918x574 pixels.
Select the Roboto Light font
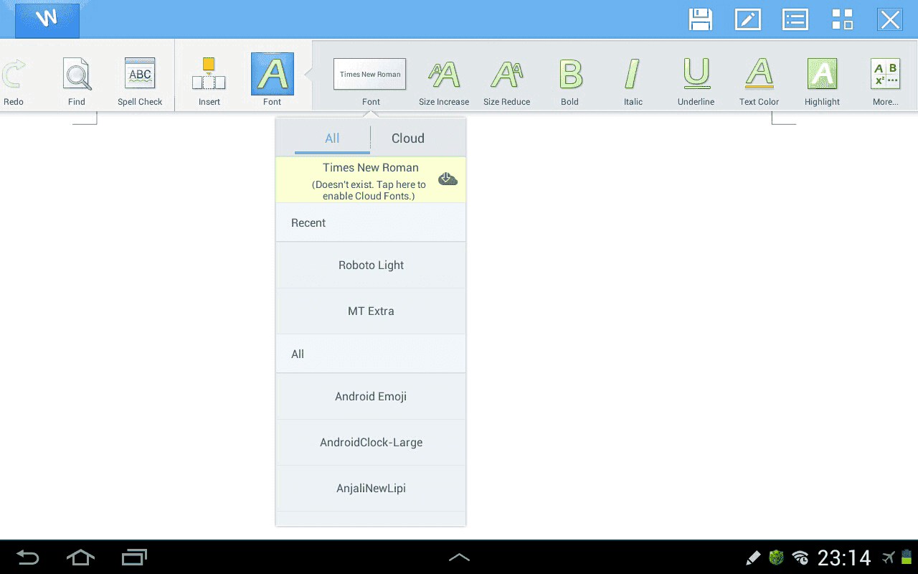point(371,265)
